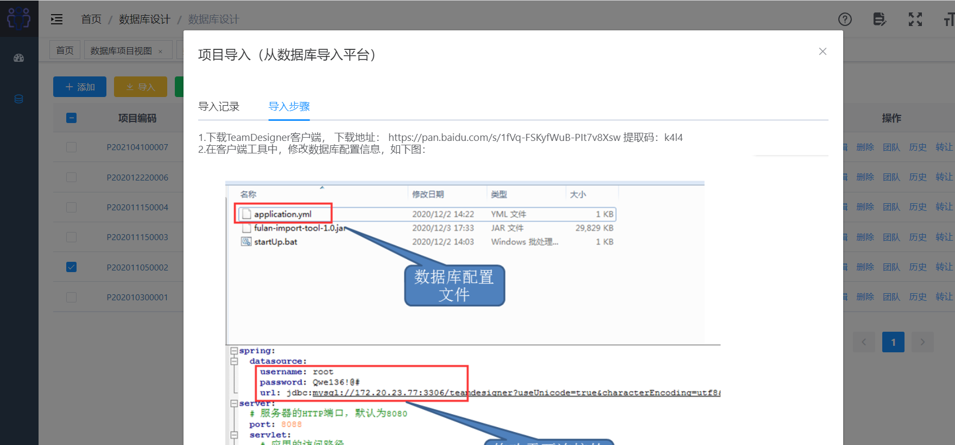
Task: Select page 1 in the pagination
Action: [x=893, y=342]
